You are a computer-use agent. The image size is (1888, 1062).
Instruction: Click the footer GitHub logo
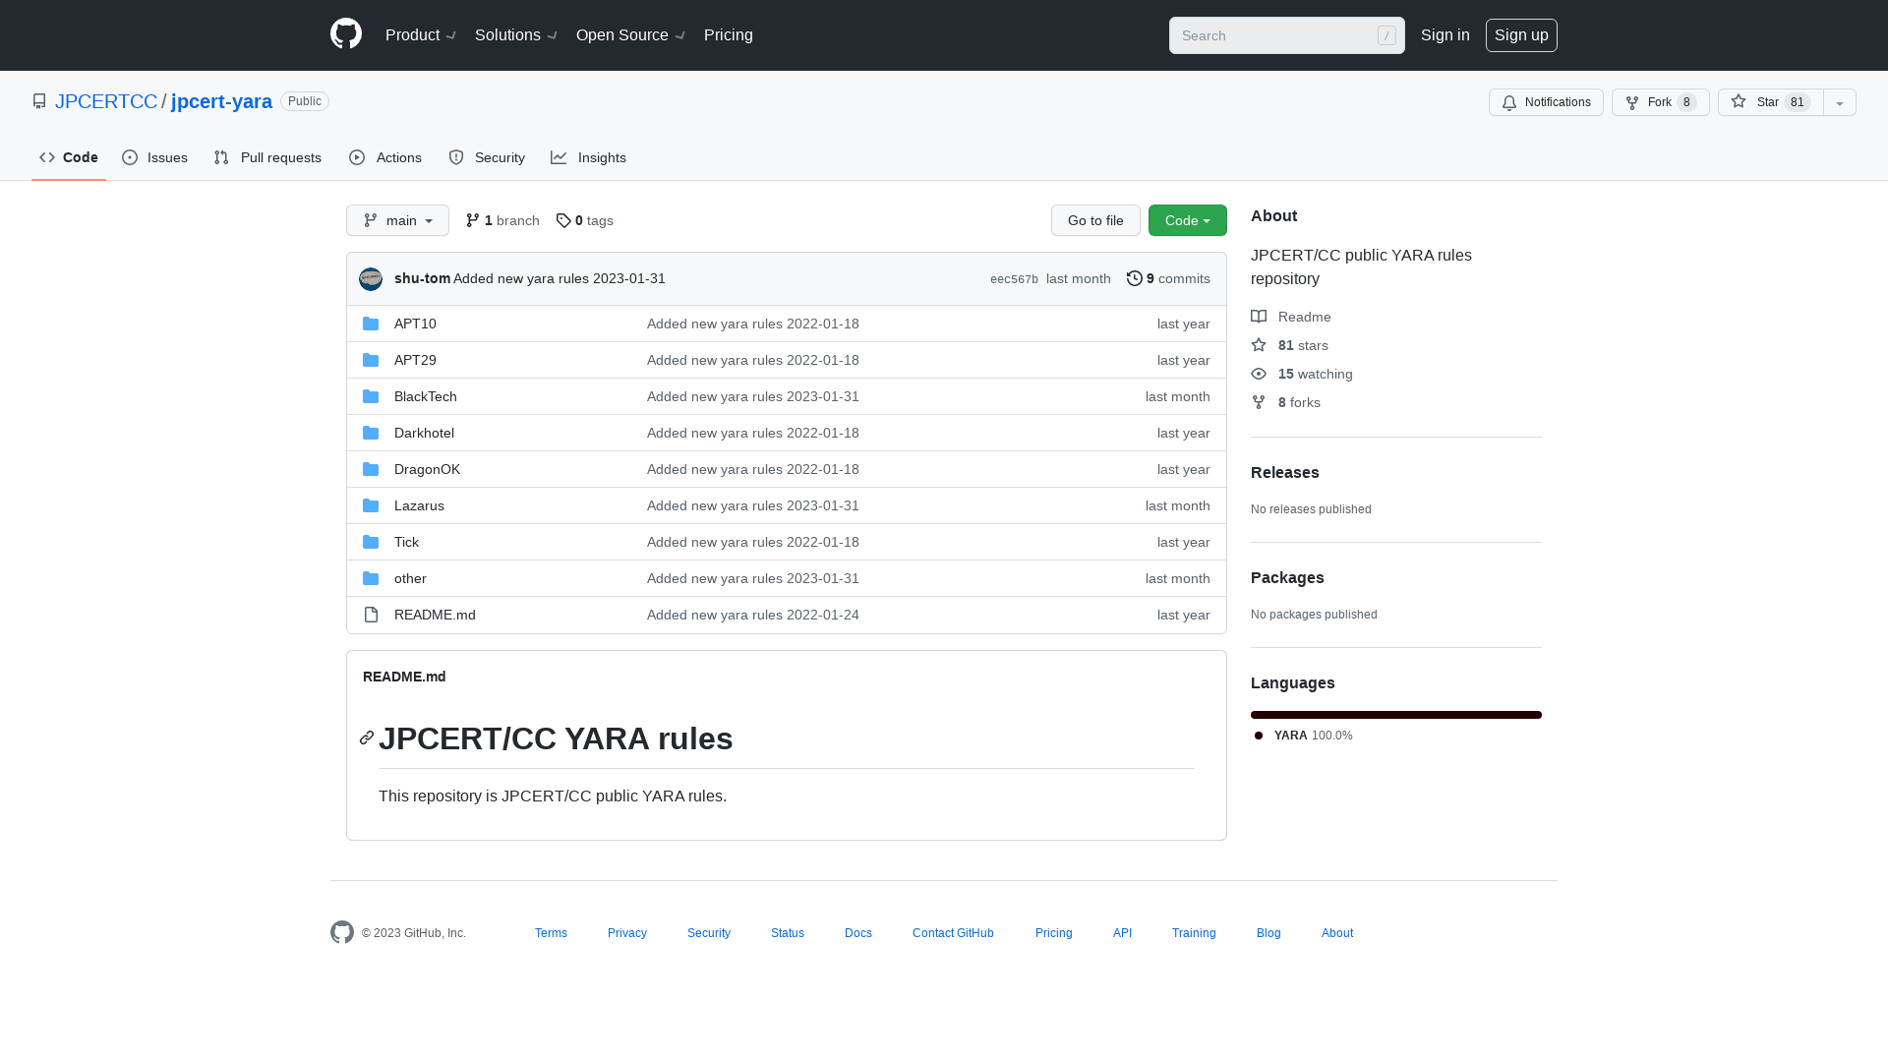tap(342, 932)
